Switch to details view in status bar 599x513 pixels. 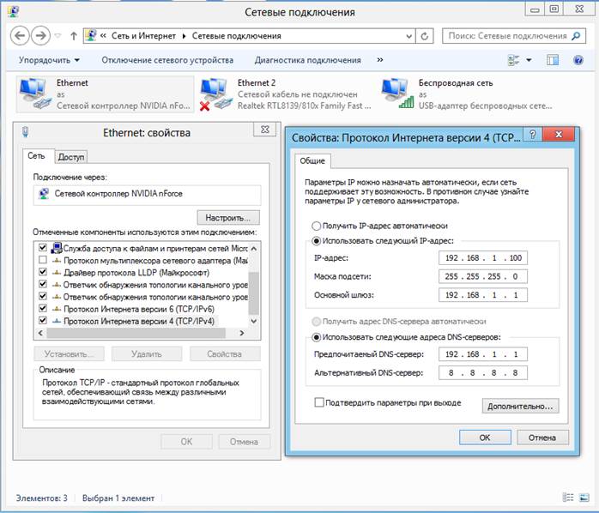tap(568, 497)
